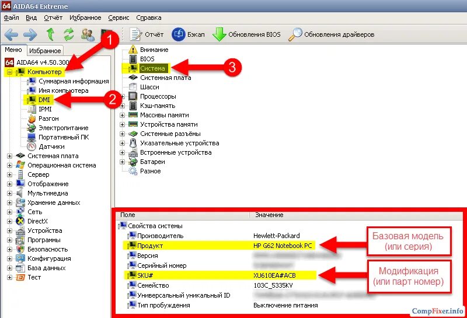The height and width of the screenshot is (318, 467).
Task: Click the Разгон flame icon
Action: click(32, 118)
